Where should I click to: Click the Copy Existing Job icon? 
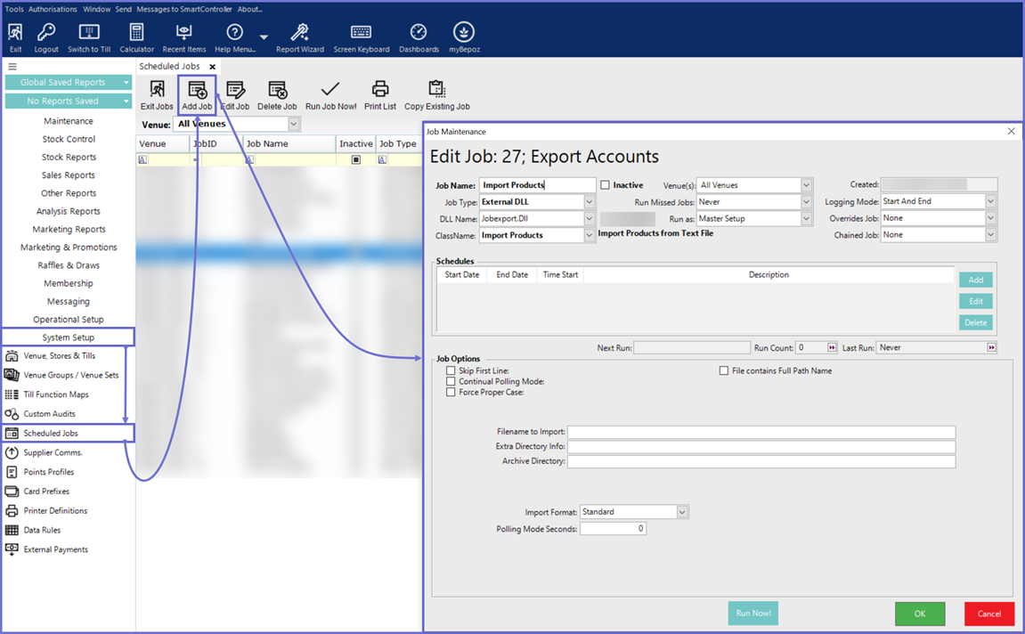point(436,90)
